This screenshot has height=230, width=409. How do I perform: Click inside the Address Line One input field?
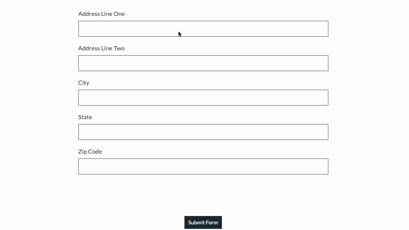tap(203, 29)
